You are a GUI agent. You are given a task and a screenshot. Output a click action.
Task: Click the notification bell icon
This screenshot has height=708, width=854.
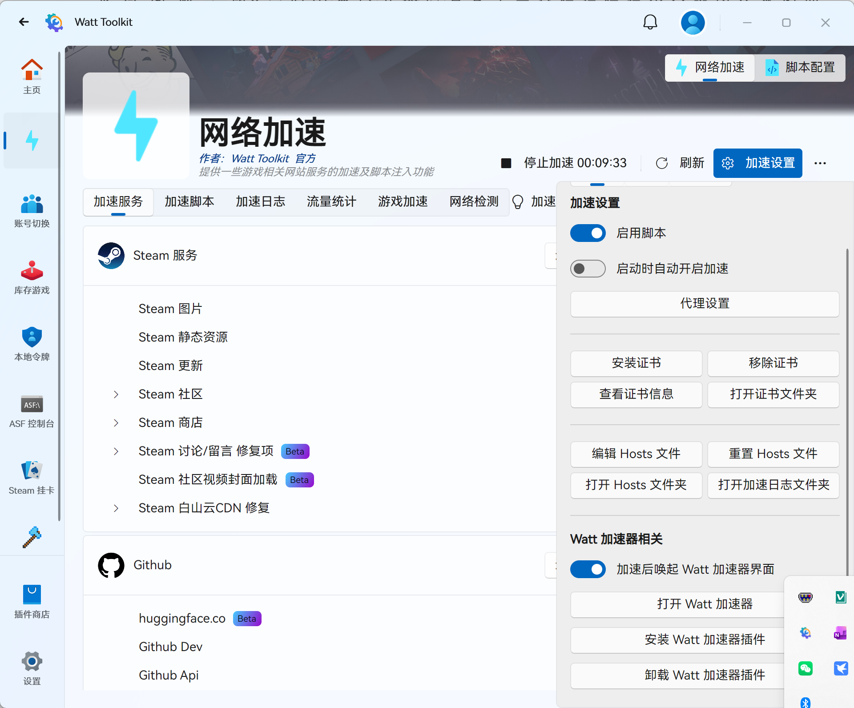pyautogui.click(x=650, y=22)
